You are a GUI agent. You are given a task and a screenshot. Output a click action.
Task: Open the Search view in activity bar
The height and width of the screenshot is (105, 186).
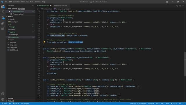[x=3, y=12]
